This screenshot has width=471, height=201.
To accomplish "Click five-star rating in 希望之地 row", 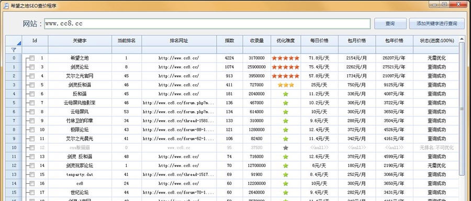I will (x=286, y=58).
